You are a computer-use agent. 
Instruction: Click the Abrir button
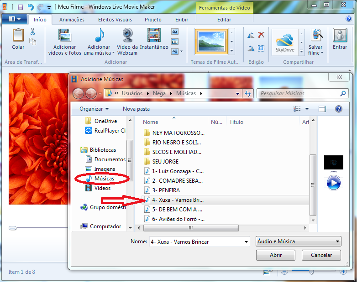click(x=276, y=255)
